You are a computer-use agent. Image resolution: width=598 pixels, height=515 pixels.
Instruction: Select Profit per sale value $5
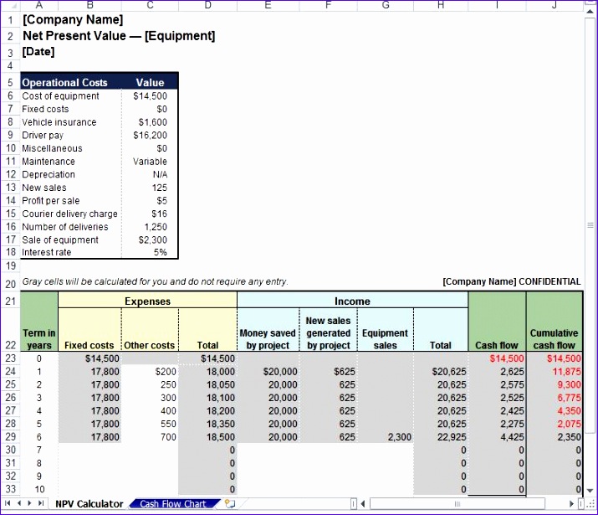pos(150,200)
